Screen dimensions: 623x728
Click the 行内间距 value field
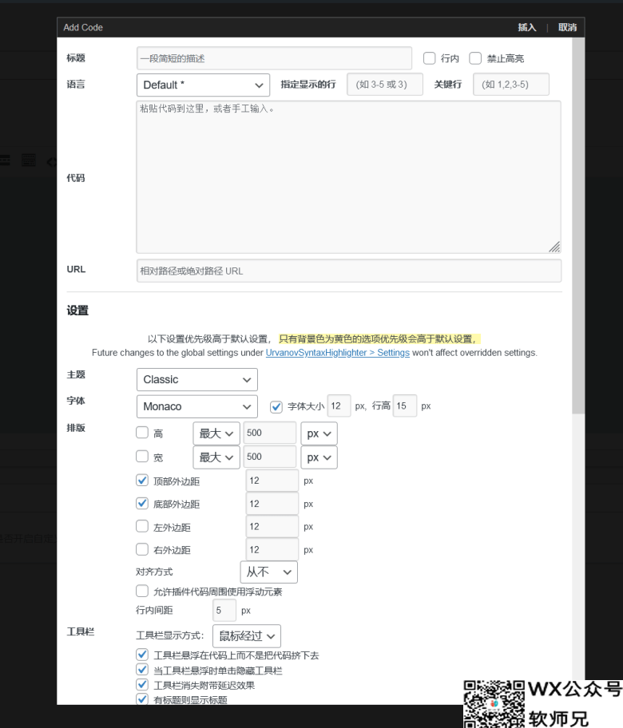tap(224, 610)
